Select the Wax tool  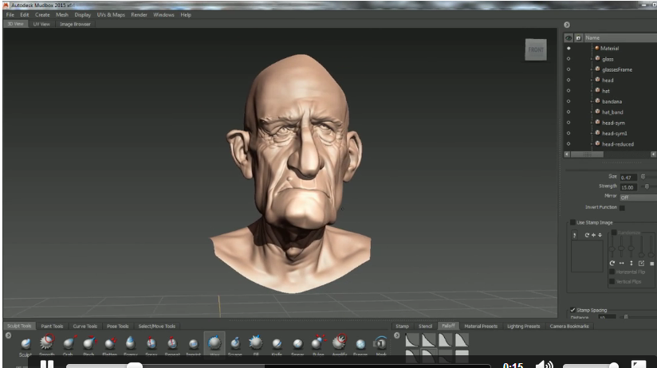[x=214, y=343]
